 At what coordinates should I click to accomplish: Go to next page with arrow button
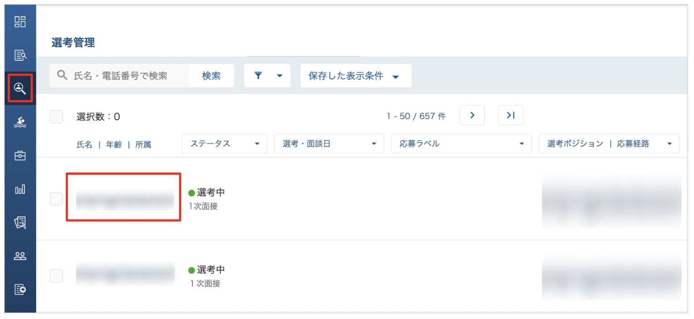coord(472,115)
